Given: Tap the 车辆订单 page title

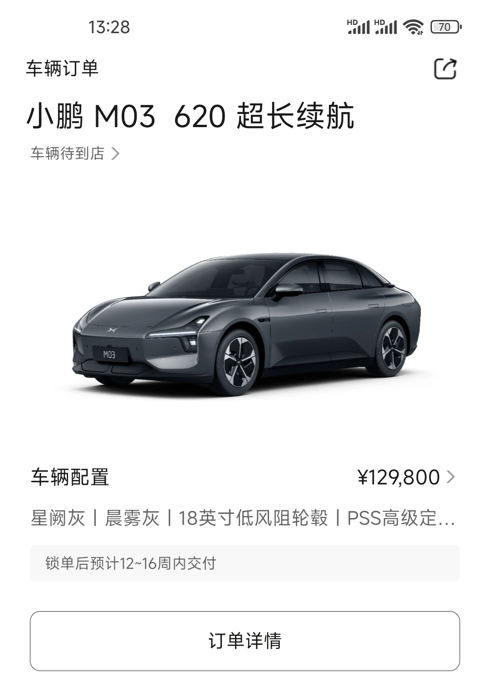Looking at the screenshot, I should tap(62, 69).
